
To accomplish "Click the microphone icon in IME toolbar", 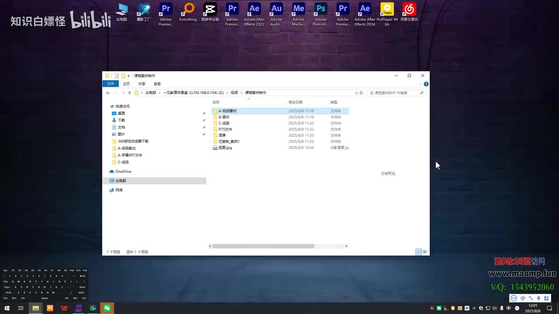I will tap(538, 298).
